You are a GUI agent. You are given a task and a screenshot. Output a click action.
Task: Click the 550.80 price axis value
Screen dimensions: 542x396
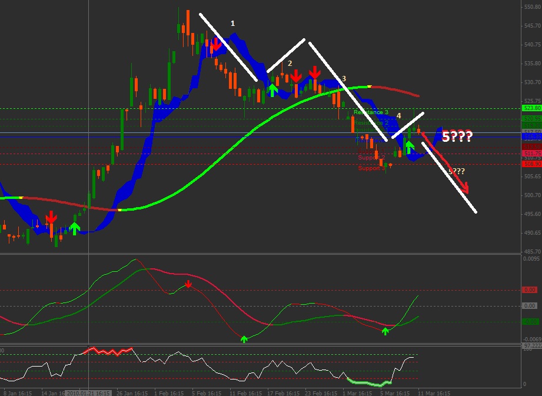pos(533,6)
